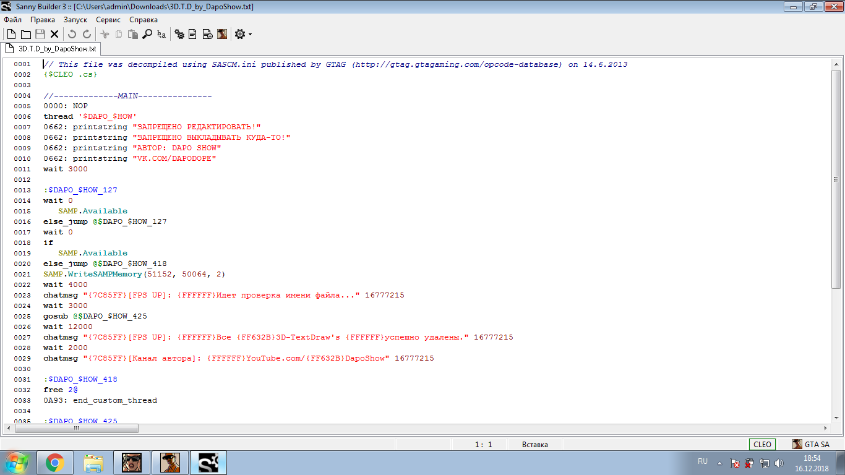Click the power plug tray icon

coord(750,463)
